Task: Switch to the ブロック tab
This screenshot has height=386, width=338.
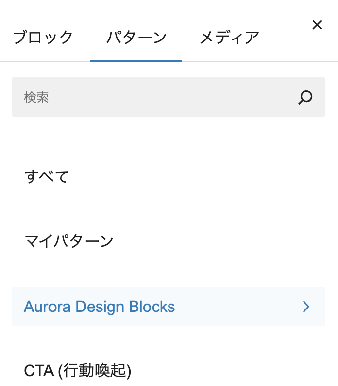Action: (x=43, y=38)
